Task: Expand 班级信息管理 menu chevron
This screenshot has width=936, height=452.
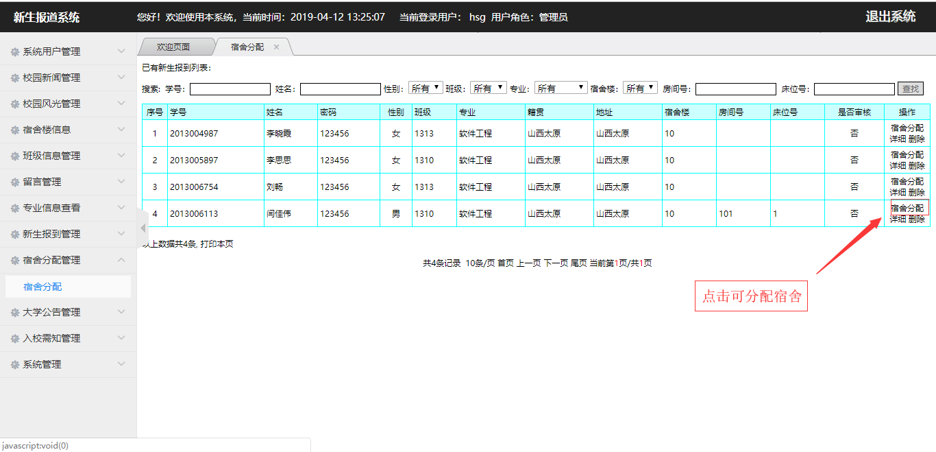Action: [x=121, y=156]
